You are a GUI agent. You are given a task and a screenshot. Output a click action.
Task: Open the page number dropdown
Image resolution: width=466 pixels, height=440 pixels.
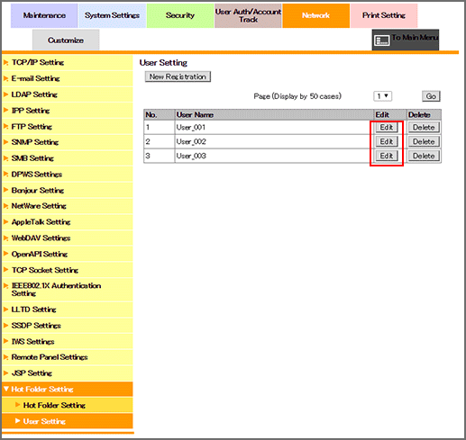pos(382,96)
